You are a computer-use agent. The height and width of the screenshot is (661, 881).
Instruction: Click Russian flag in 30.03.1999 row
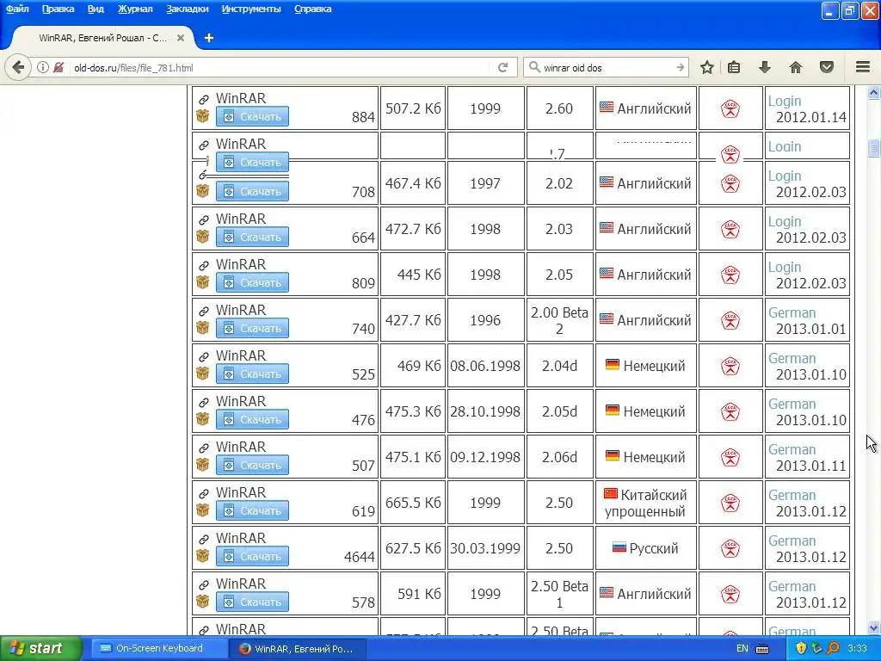click(619, 547)
